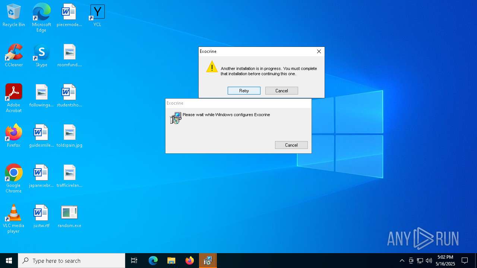The image size is (477, 268).
Task: Select the japanesebr Word document icon
Action: [x=41, y=176]
